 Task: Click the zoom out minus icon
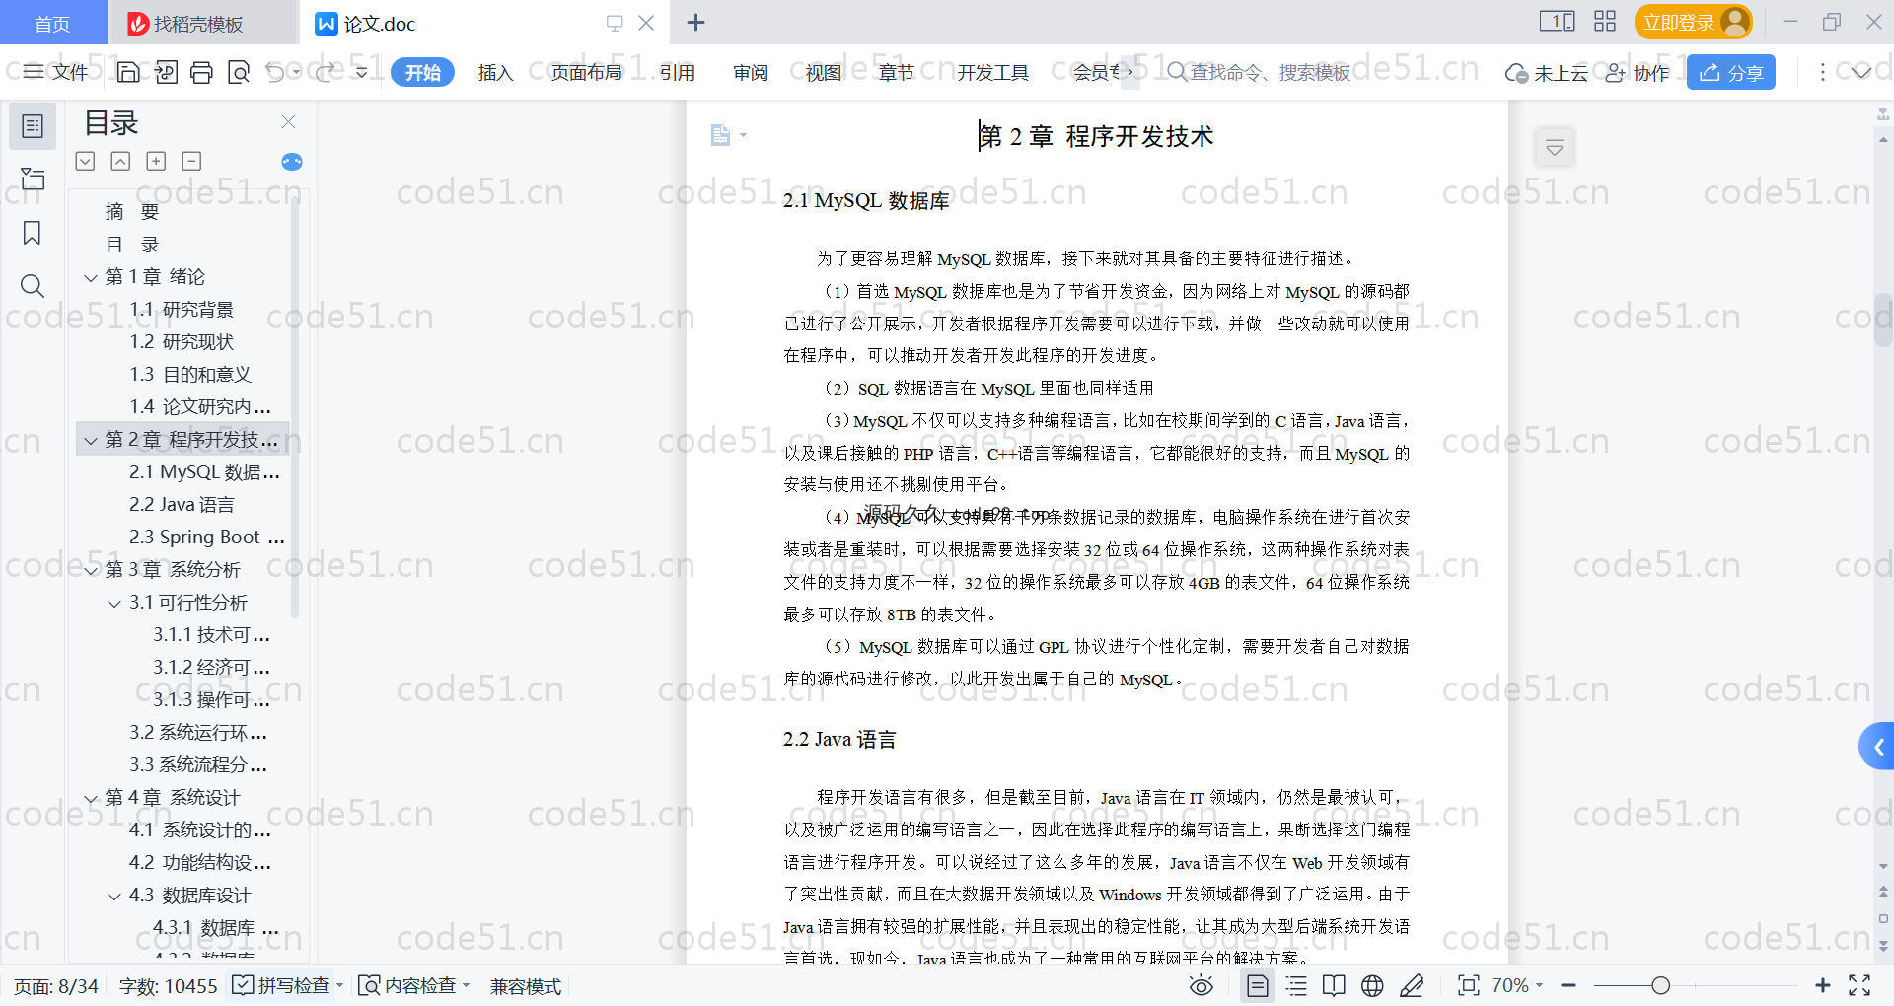(1568, 985)
